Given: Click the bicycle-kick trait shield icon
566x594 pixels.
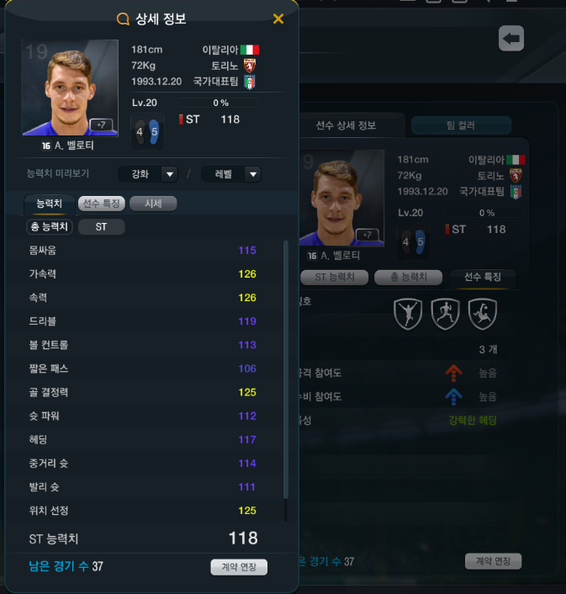Looking at the screenshot, I should pos(483,314).
